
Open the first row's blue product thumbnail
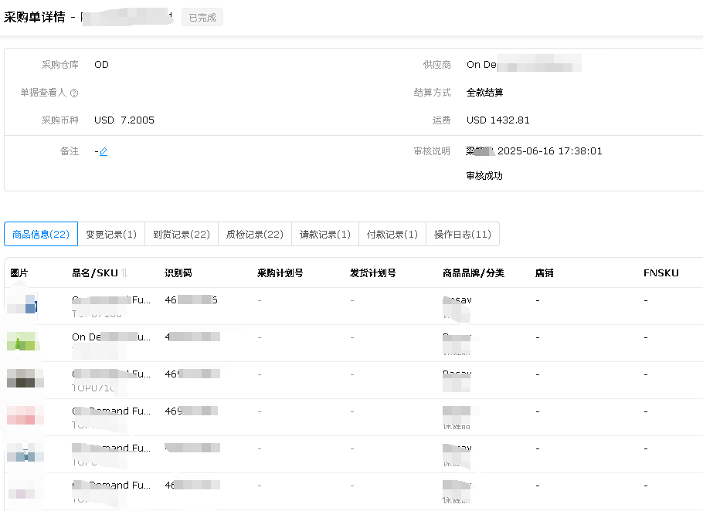[x=23, y=305]
